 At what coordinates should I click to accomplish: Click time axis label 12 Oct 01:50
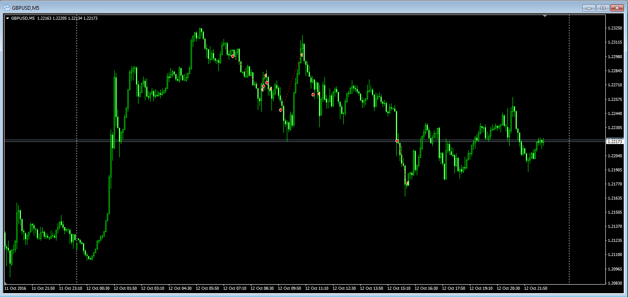[x=125, y=288]
